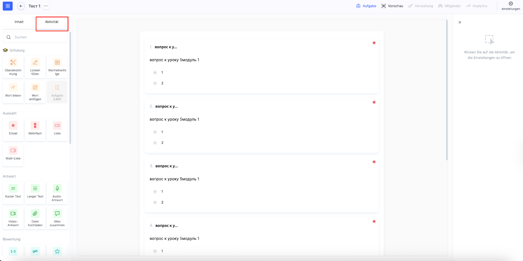
Task: Add a Mehrfach multiple-choice question
Action: pos(35,130)
